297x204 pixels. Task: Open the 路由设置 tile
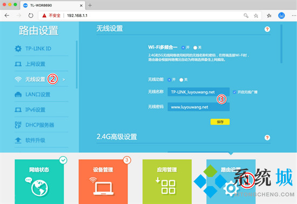(x=231, y=181)
